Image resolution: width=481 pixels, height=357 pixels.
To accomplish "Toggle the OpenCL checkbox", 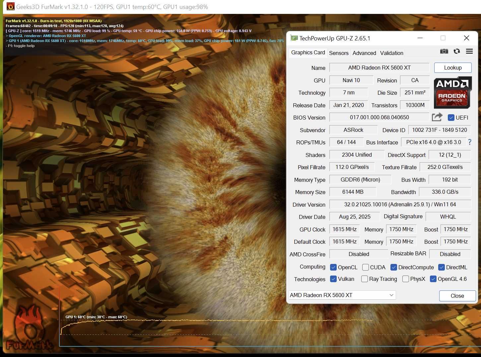I will [x=333, y=267].
